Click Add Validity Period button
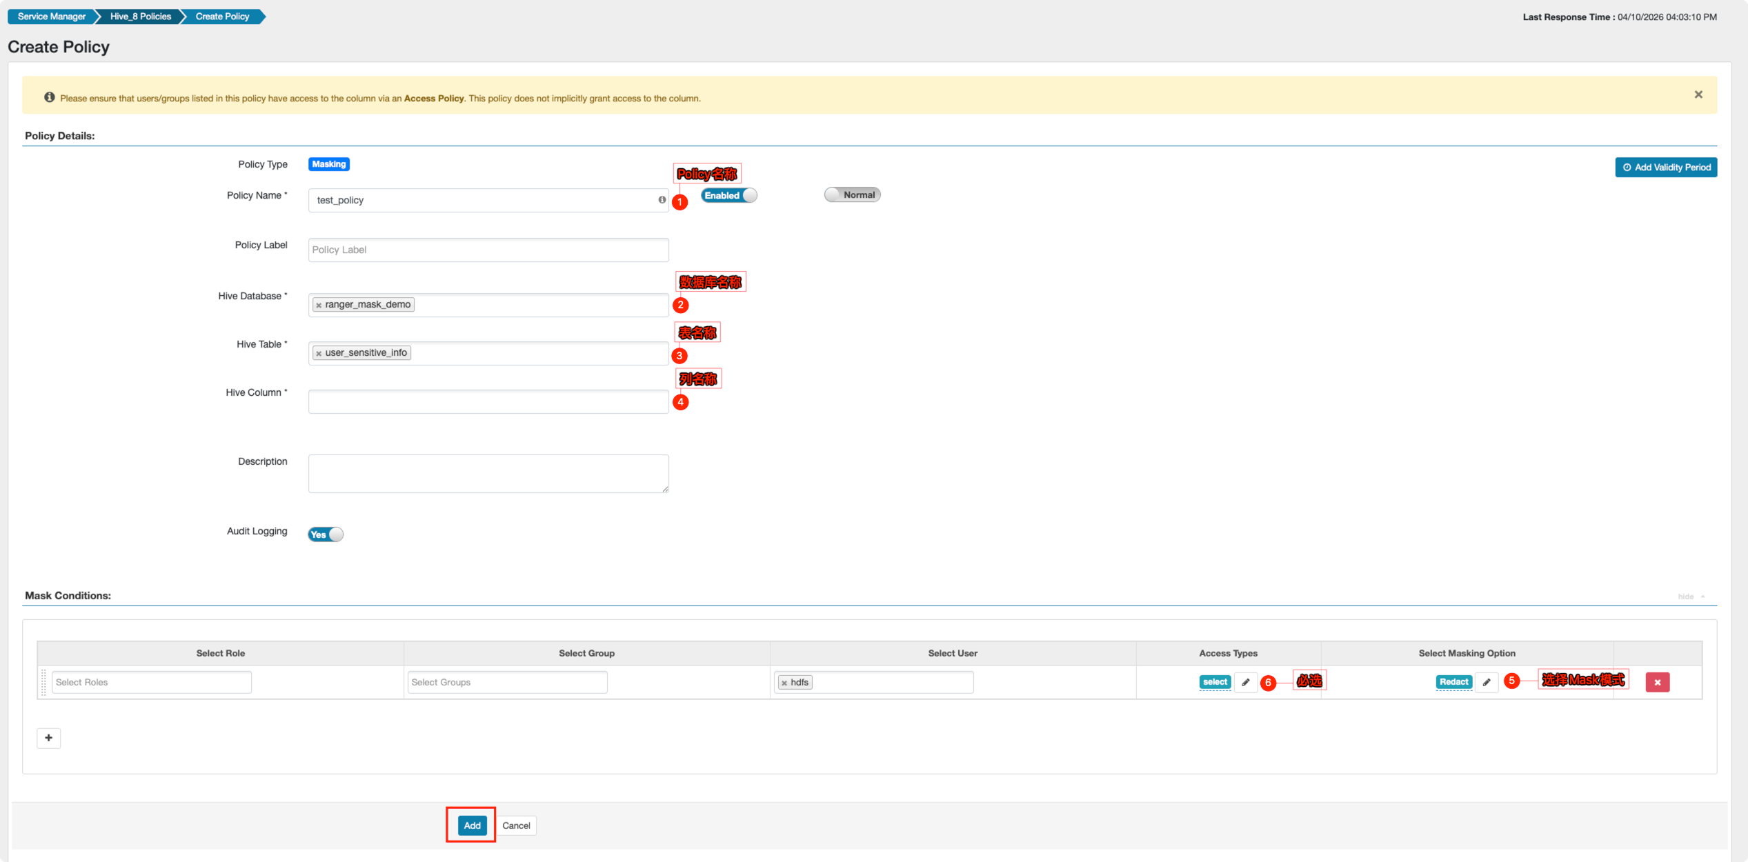 [x=1665, y=167]
